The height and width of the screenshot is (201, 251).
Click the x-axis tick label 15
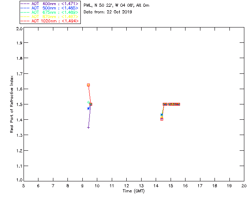click(x=171, y=186)
